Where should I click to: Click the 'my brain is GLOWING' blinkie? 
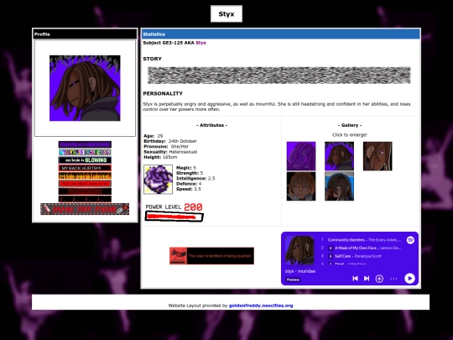(85, 160)
